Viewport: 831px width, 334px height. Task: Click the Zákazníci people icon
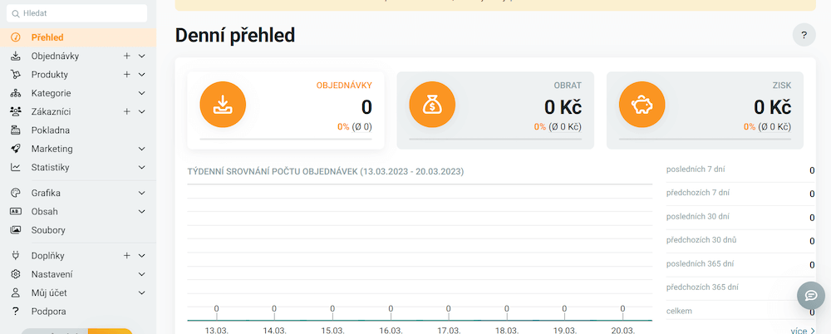tap(15, 112)
